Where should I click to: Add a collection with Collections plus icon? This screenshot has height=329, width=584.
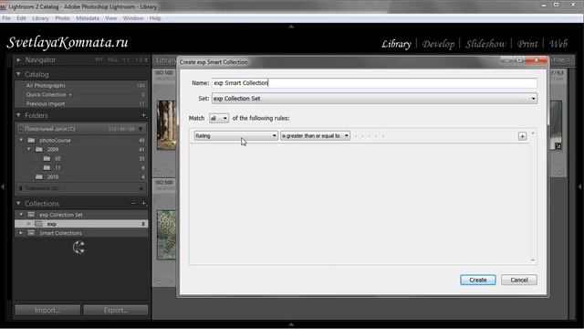(144, 203)
